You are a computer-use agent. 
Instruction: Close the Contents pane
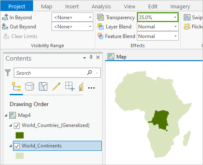click(98, 57)
